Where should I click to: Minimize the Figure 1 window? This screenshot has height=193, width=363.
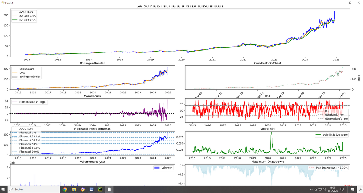(342, 3)
